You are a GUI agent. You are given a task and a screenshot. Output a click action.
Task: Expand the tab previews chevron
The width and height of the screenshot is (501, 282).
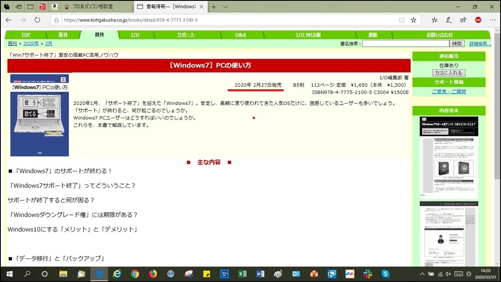(x=225, y=7)
